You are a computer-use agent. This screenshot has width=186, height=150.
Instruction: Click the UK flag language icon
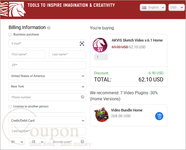click(x=144, y=7)
